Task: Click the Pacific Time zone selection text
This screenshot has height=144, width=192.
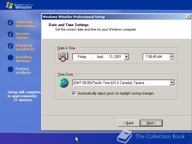Action: pyautogui.click(x=109, y=83)
